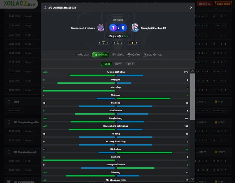Show only Hiệp 2 statistics
Viewport: 235px width, 183px height.
point(130,64)
